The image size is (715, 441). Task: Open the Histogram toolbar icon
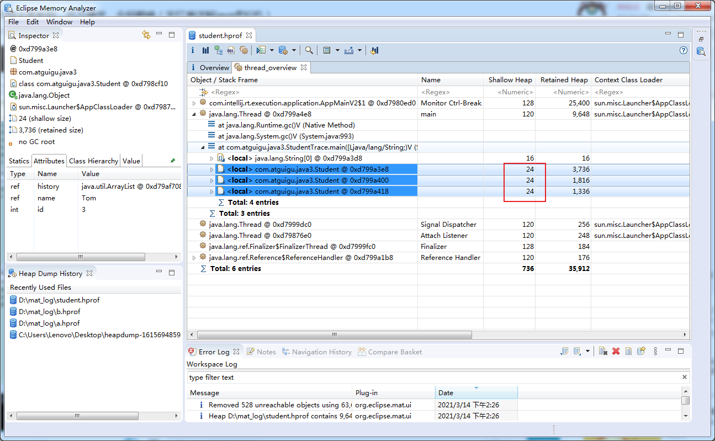(205, 50)
